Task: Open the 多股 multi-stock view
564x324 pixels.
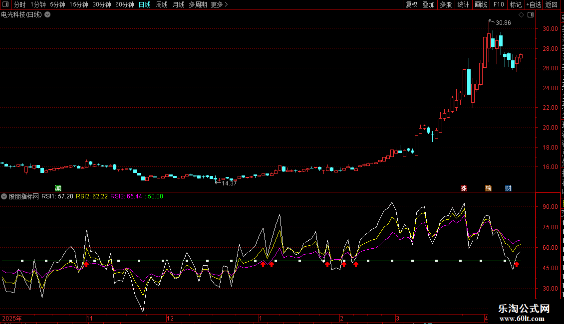Action: (x=446, y=4)
